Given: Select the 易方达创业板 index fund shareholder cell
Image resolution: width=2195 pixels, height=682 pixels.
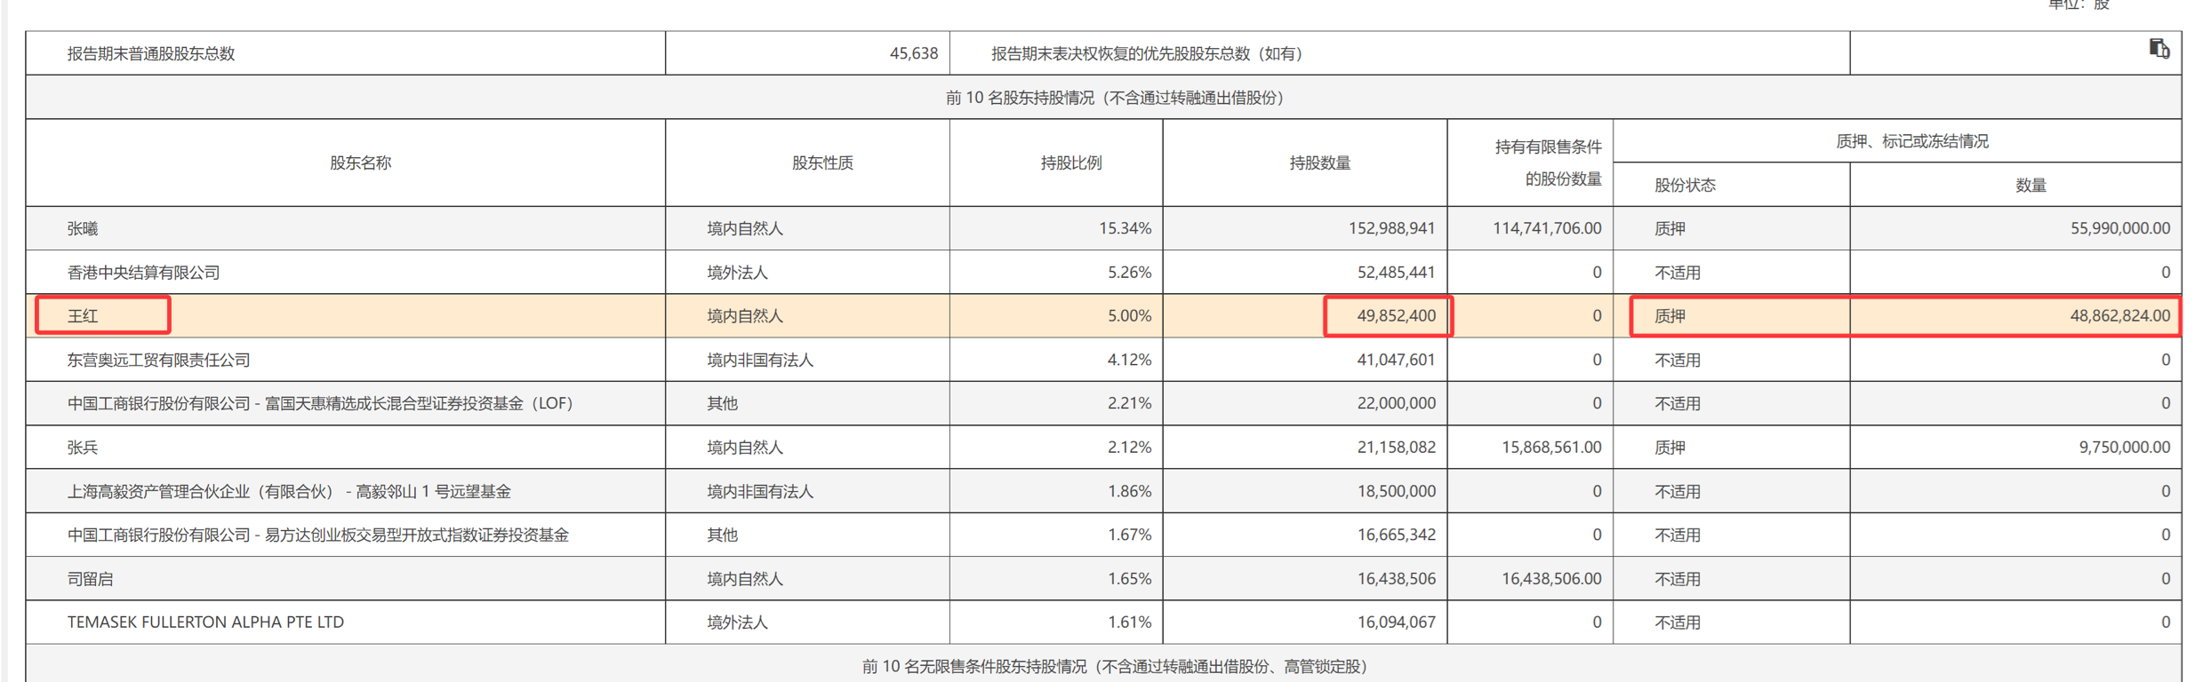Looking at the screenshot, I should 318,535.
